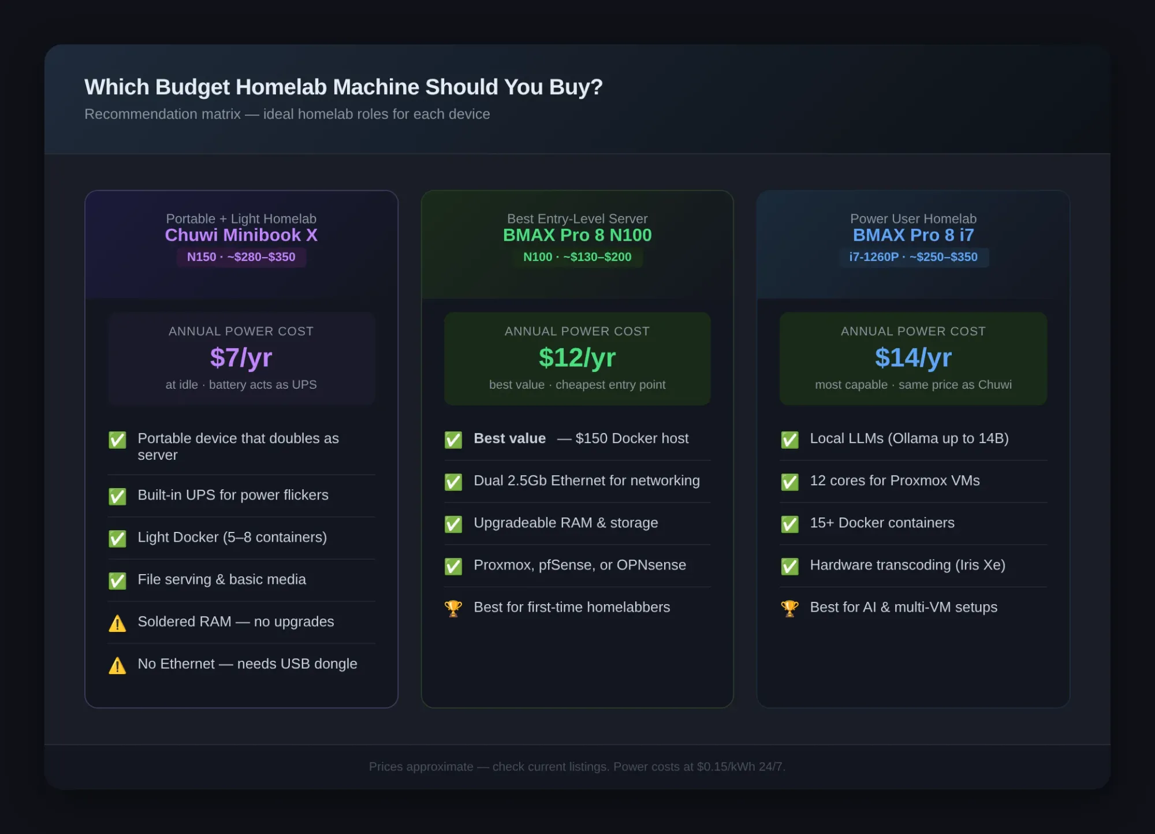Click the 'Portable + Light Homelab' label
Image resolution: width=1155 pixels, height=834 pixels.
241,219
